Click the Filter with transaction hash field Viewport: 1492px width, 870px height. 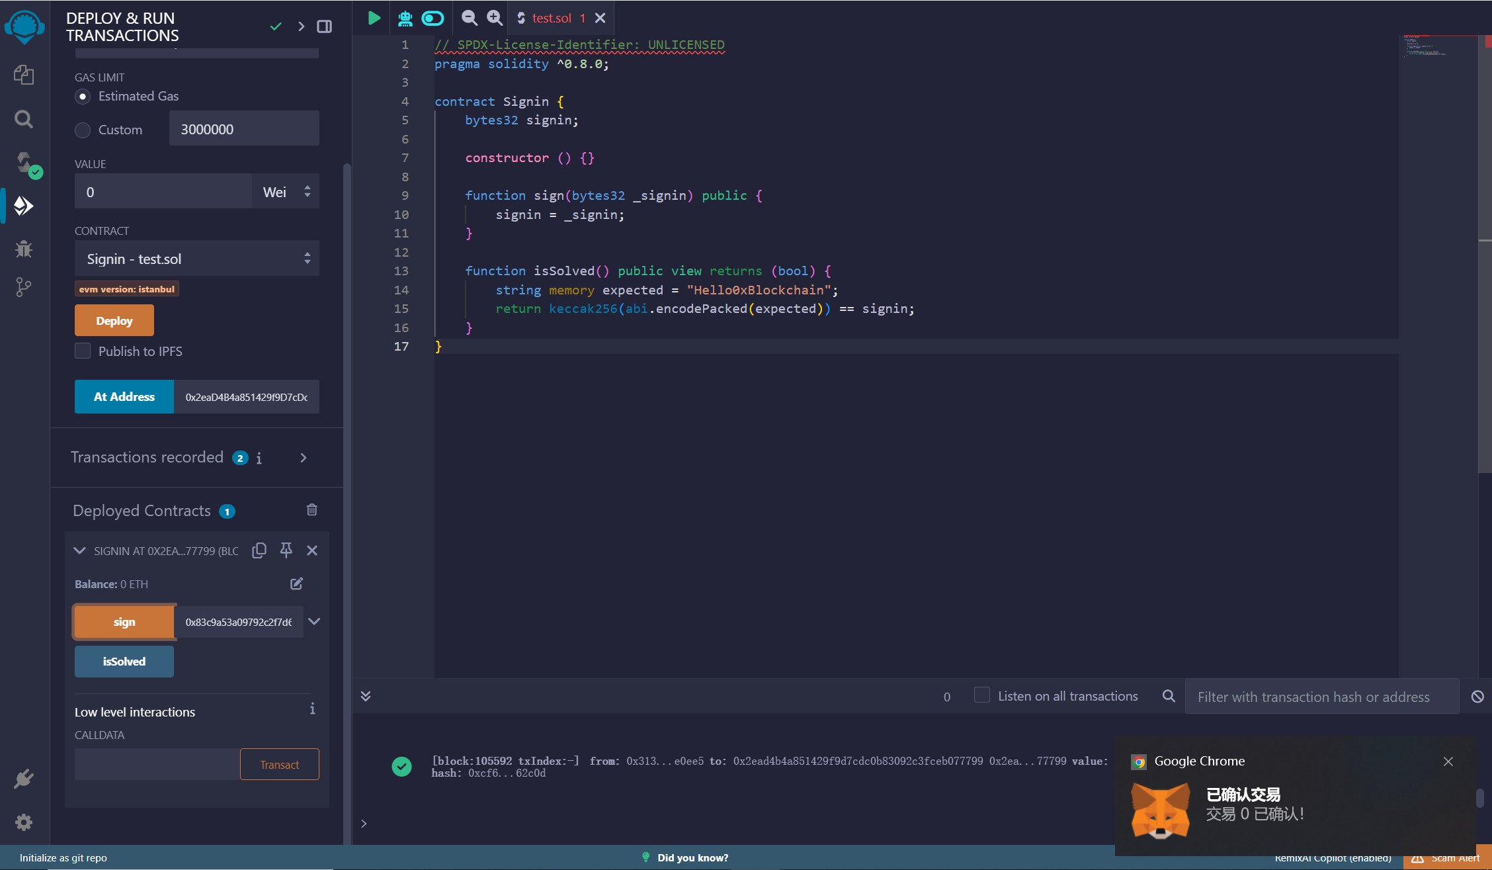pos(1322,697)
